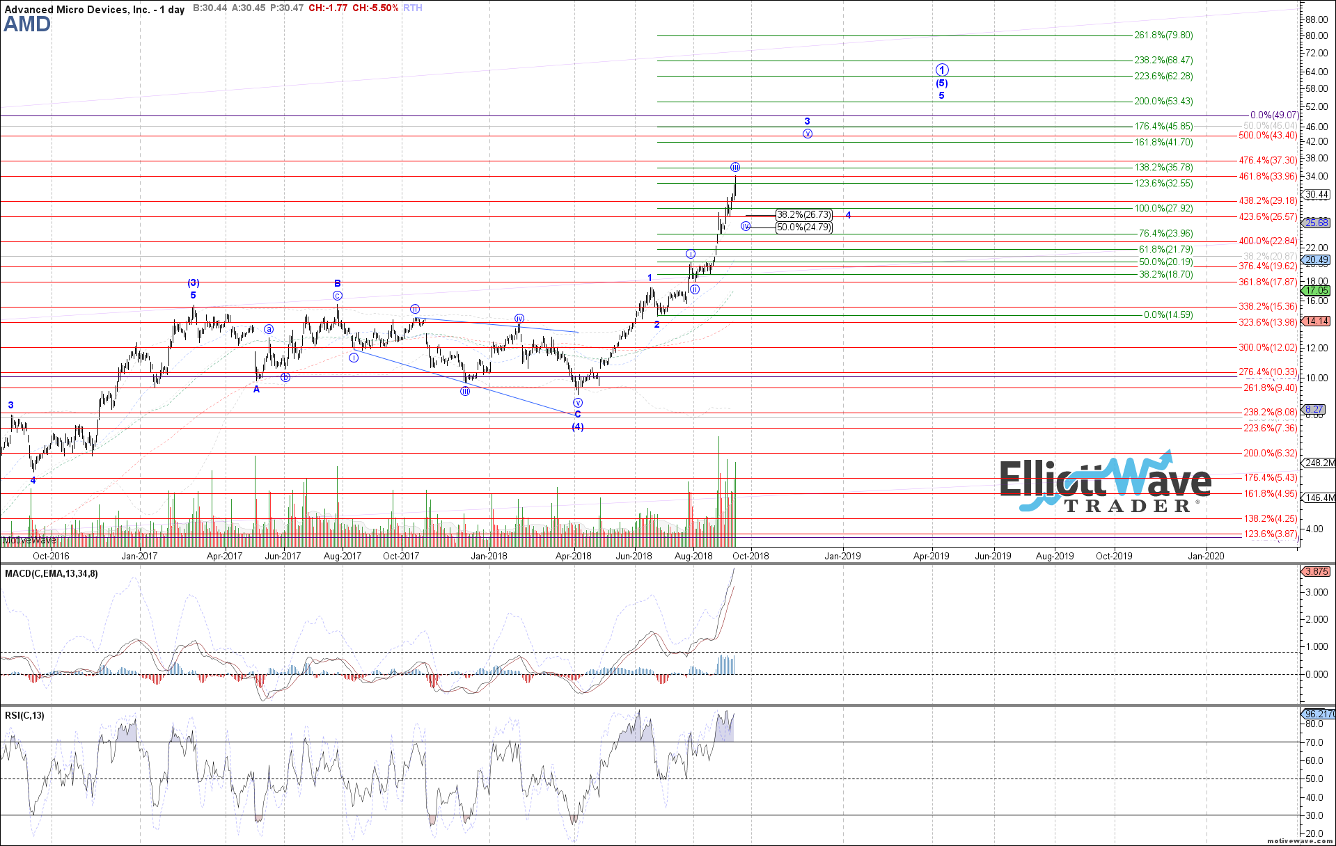Click the 100.0%(27.92) Fibonacci label
Image resolution: width=1336 pixels, height=846 pixels.
(1163, 209)
